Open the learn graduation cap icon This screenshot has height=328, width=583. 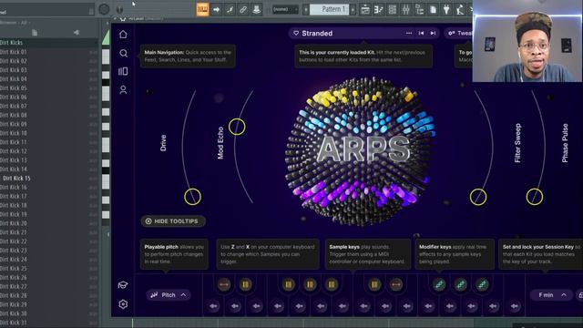click(x=123, y=285)
